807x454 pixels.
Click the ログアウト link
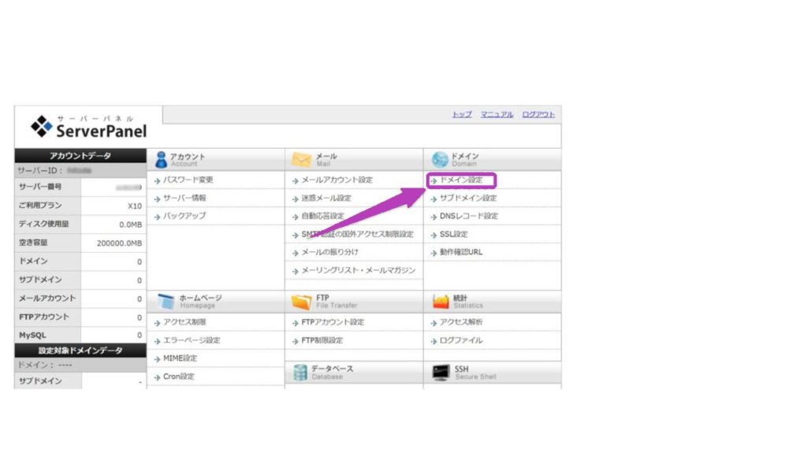[538, 114]
